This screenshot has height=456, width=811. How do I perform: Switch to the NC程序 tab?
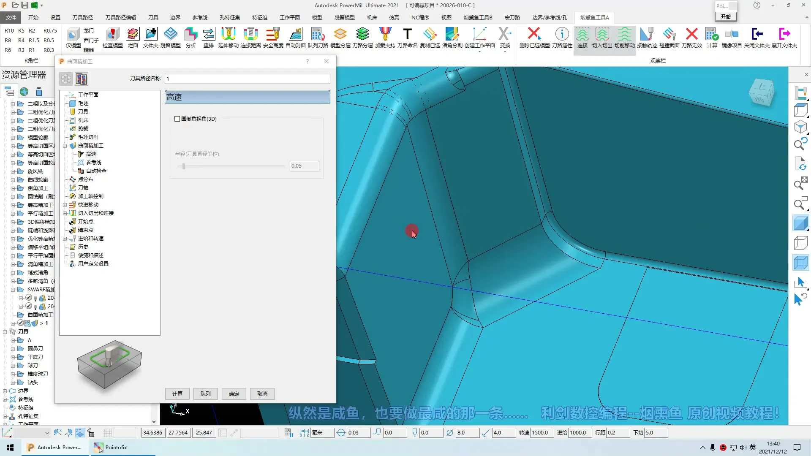[x=420, y=17]
